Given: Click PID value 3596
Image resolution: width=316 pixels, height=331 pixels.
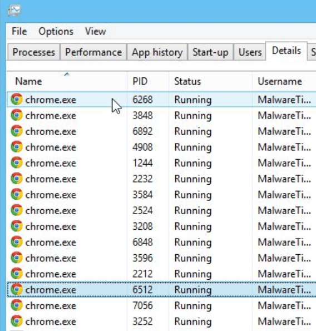Looking at the screenshot, I should [142, 258].
